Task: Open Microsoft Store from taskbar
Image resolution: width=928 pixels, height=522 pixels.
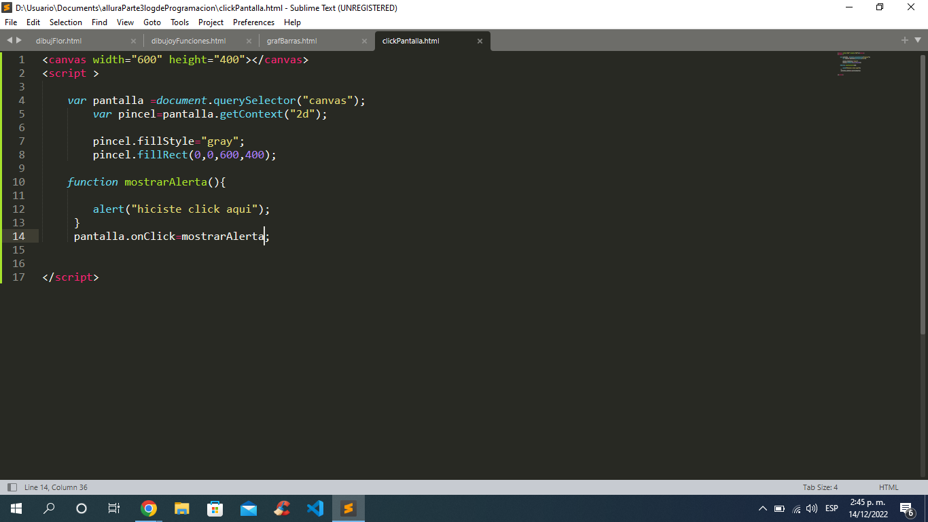Action: tap(215, 508)
